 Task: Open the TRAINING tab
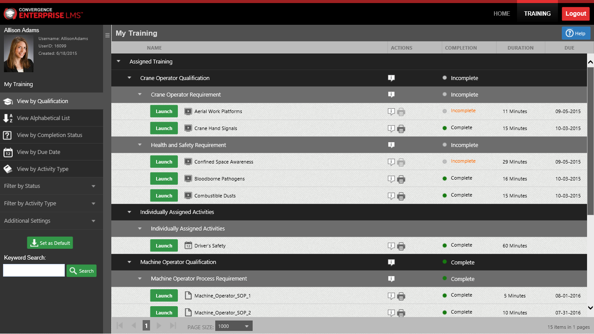537,13
